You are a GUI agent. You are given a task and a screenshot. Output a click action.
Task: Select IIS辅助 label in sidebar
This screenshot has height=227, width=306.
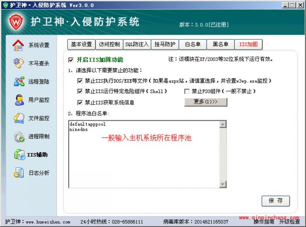37,155
